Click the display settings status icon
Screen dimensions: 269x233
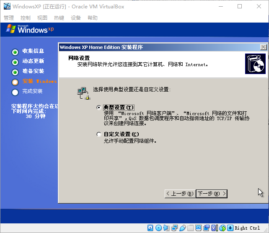click(198, 228)
